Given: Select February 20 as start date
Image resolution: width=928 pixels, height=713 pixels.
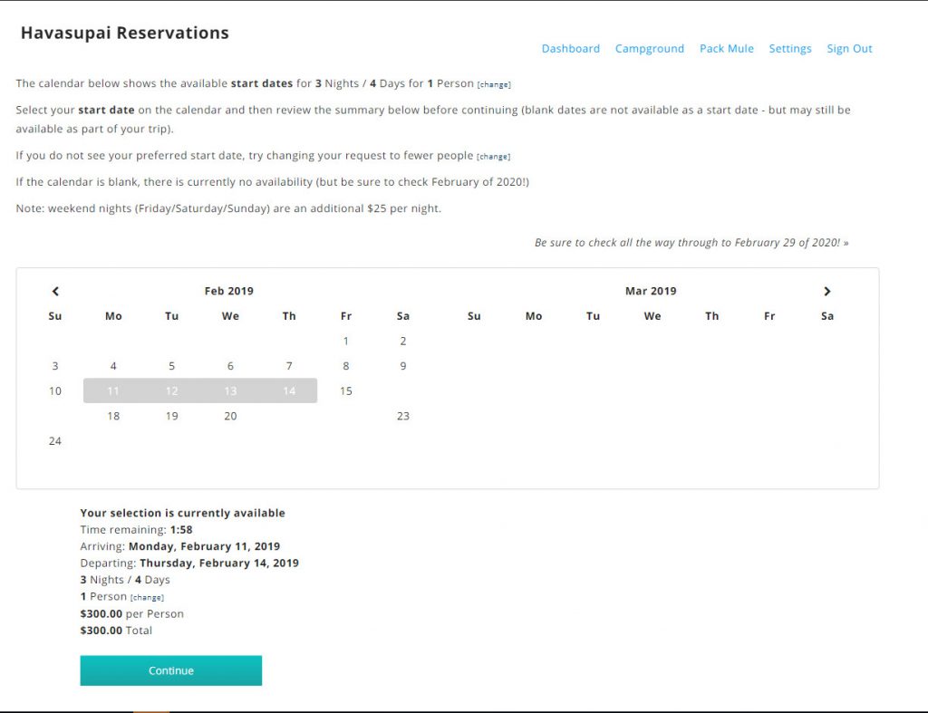Looking at the screenshot, I should tap(230, 416).
